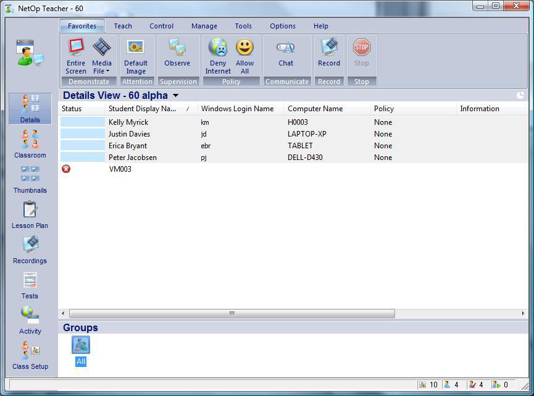This screenshot has width=534, height=396.
Task: Click the red error status icon for VM003
Action: pos(66,169)
